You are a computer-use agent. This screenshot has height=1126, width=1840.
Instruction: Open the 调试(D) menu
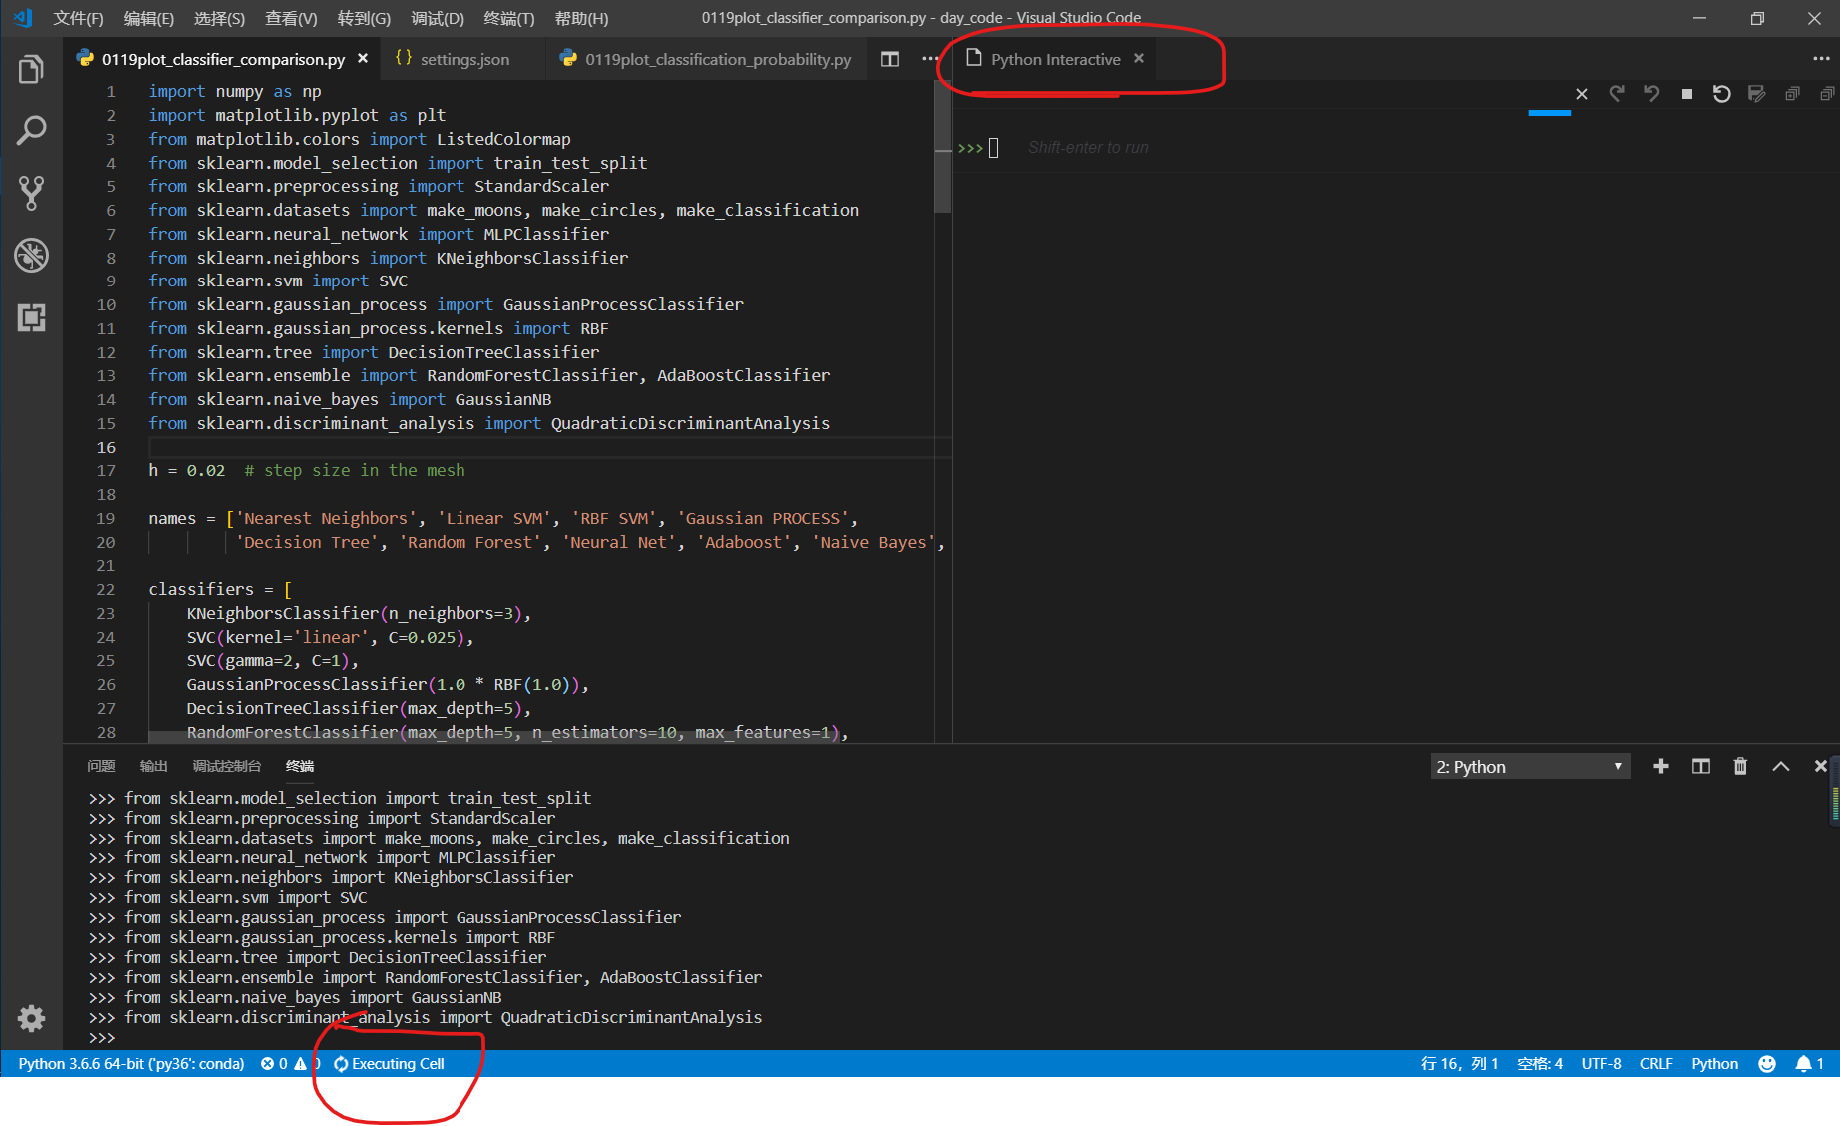(x=437, y=18)
